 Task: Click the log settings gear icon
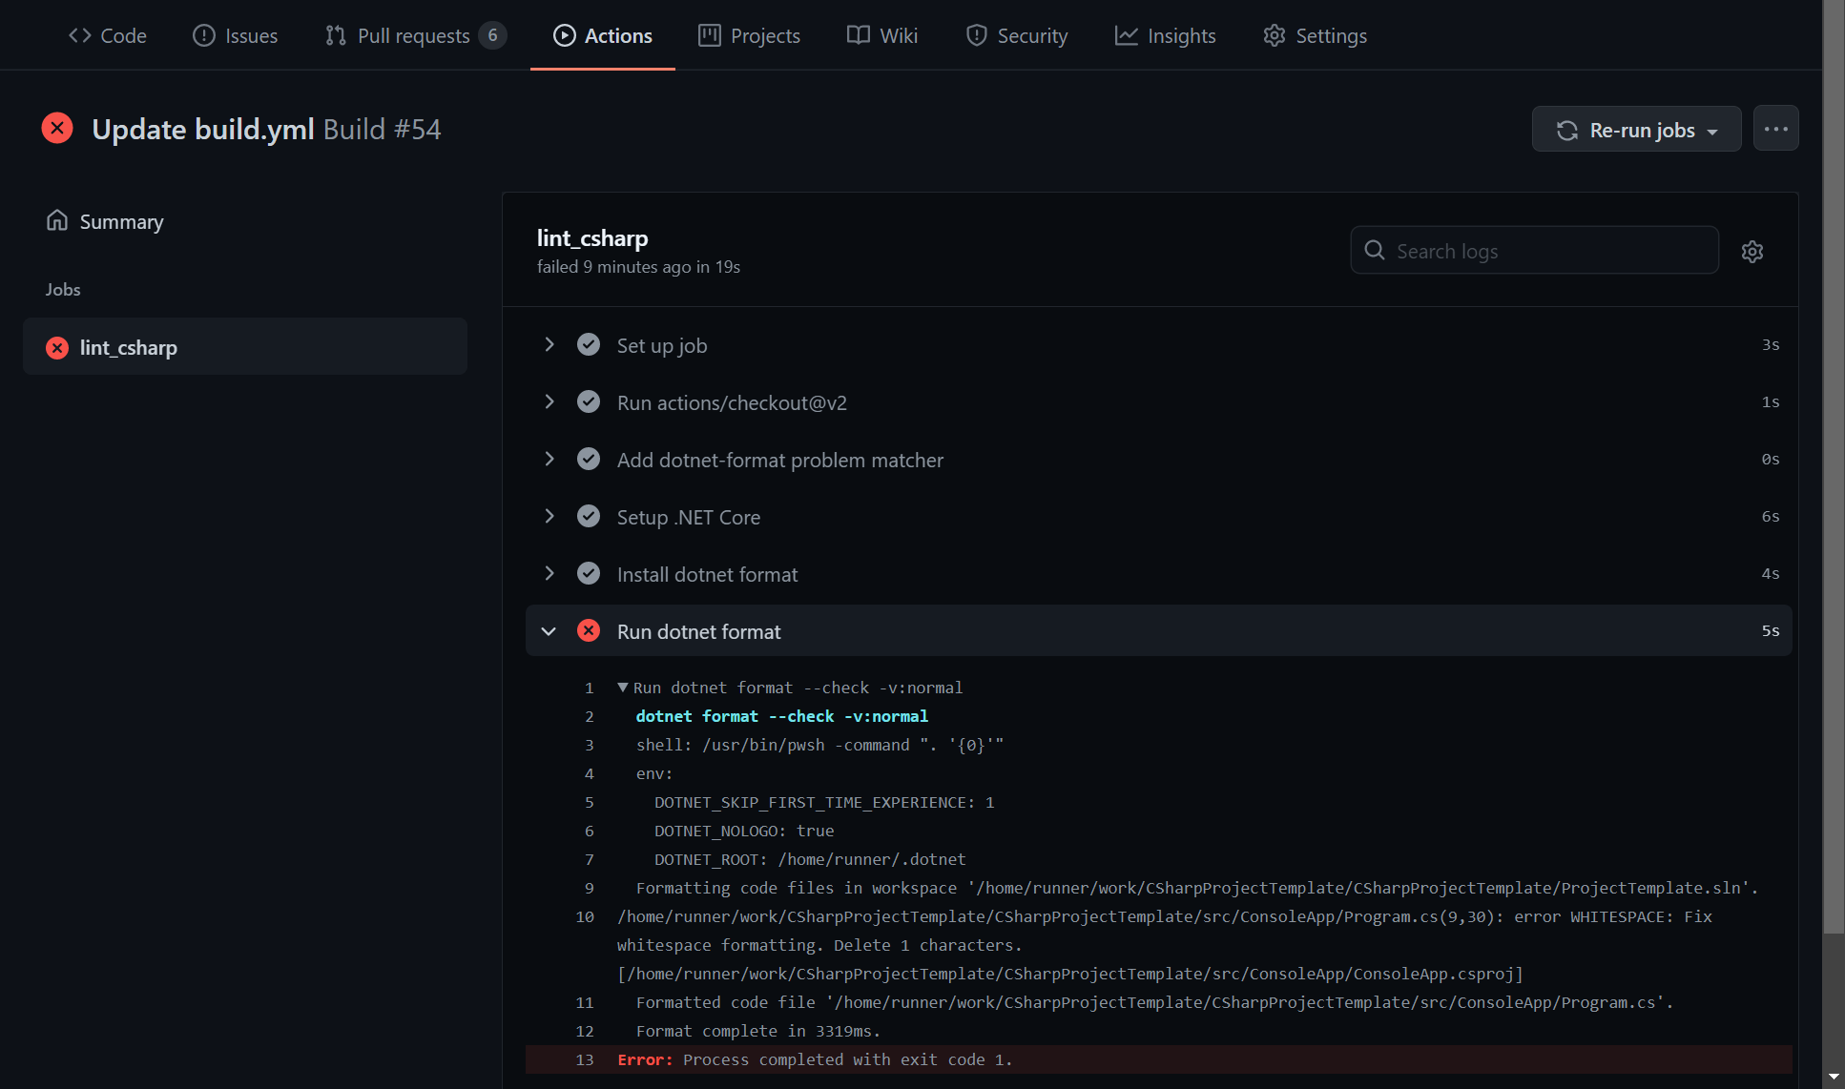(x=1752, y=252)
